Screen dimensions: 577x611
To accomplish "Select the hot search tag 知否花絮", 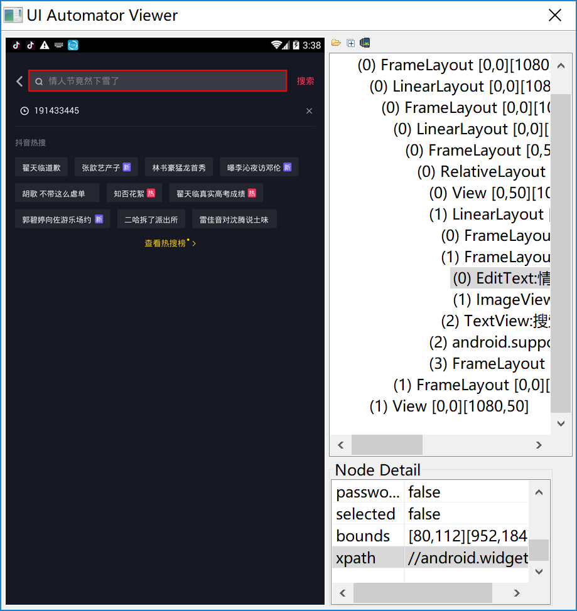I will (134, 193).
